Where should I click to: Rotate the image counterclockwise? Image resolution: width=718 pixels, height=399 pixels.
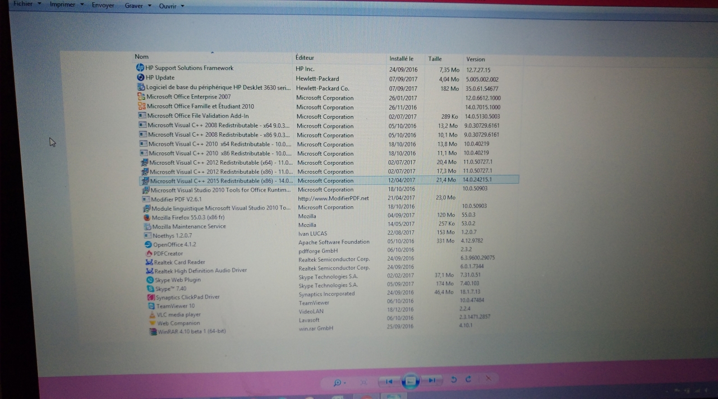[x=453, y=380]
